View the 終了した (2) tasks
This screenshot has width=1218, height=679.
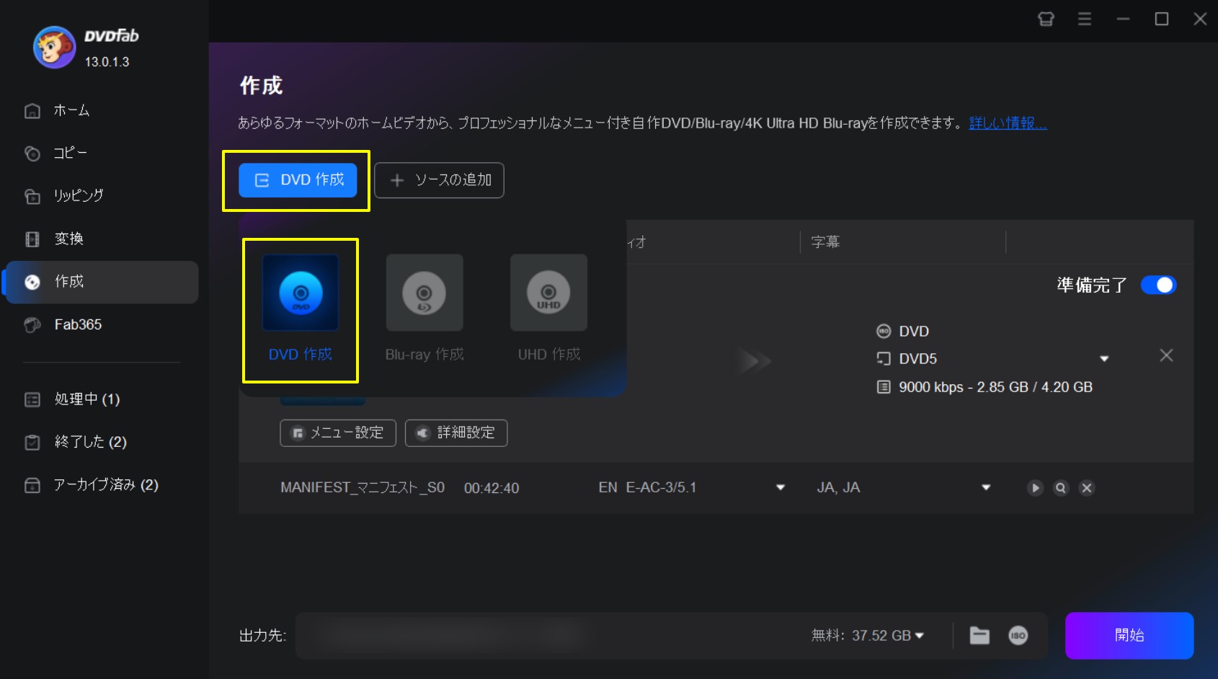point(101,442)
